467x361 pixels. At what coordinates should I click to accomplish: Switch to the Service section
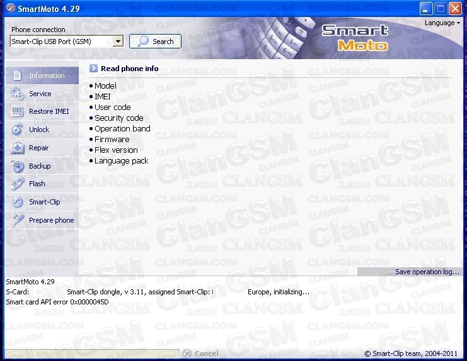tap(42, 94)
